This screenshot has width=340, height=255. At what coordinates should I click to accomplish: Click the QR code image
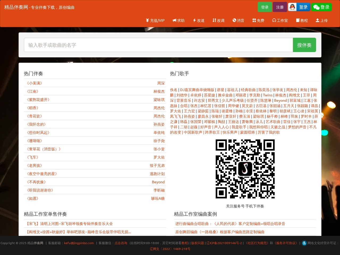(x=245, y=169)
